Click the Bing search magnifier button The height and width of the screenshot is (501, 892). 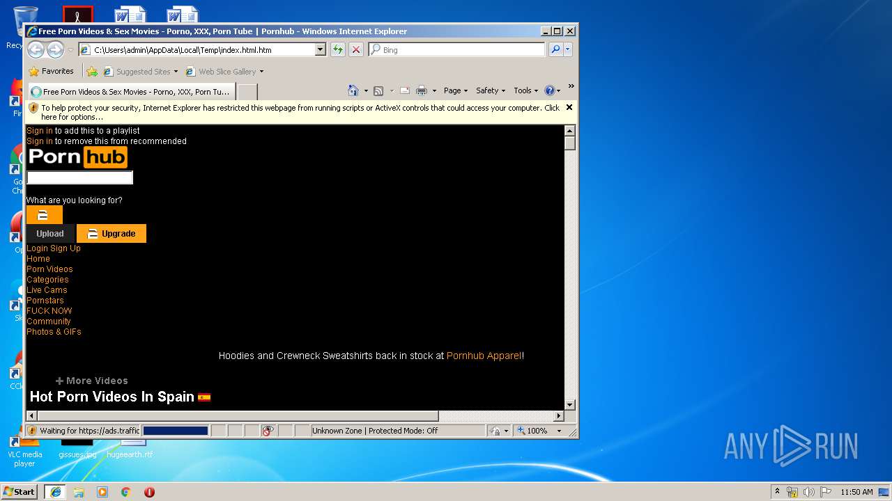point(555,49)
